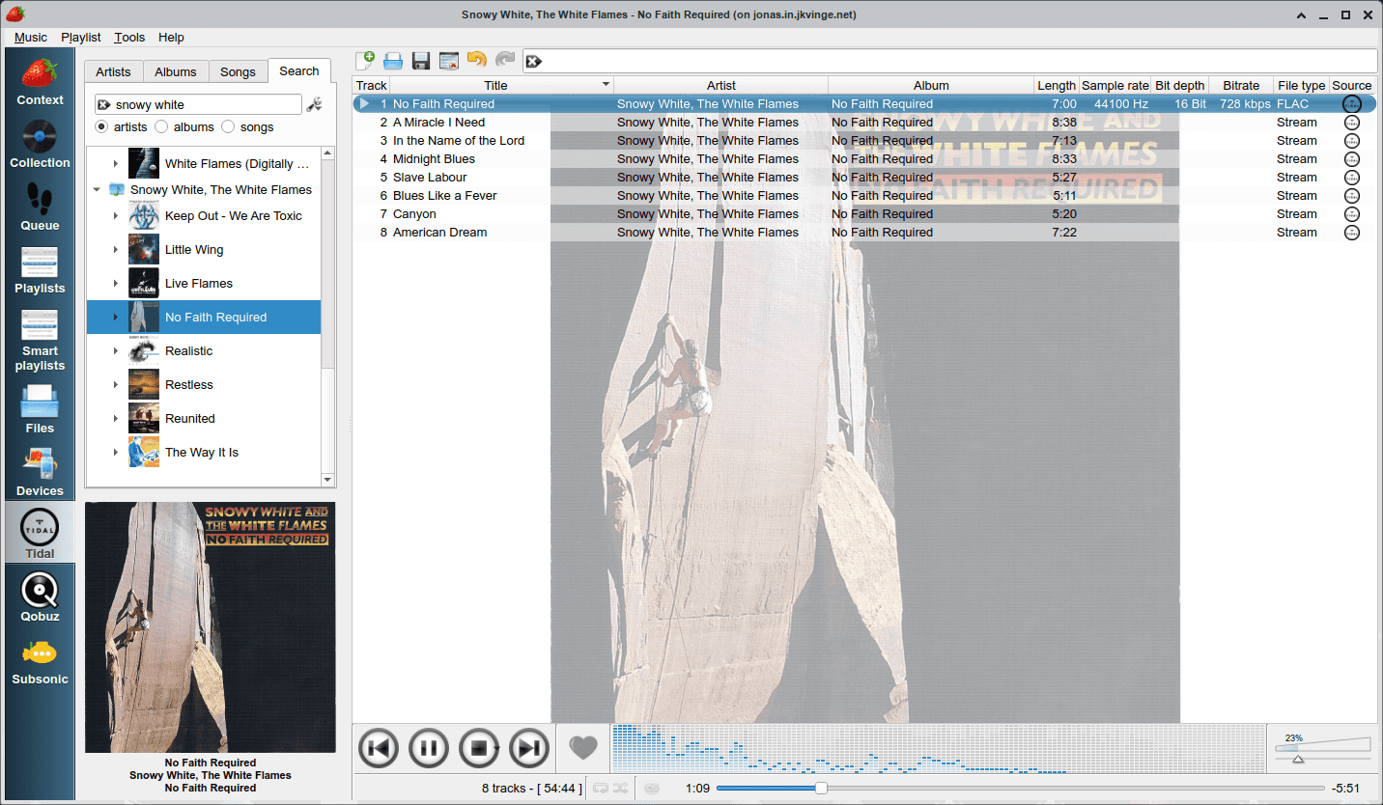This screenshot has height=805, width=1383.
Task: Switch to the Albums tab
Action: click(x=175, y=72)
